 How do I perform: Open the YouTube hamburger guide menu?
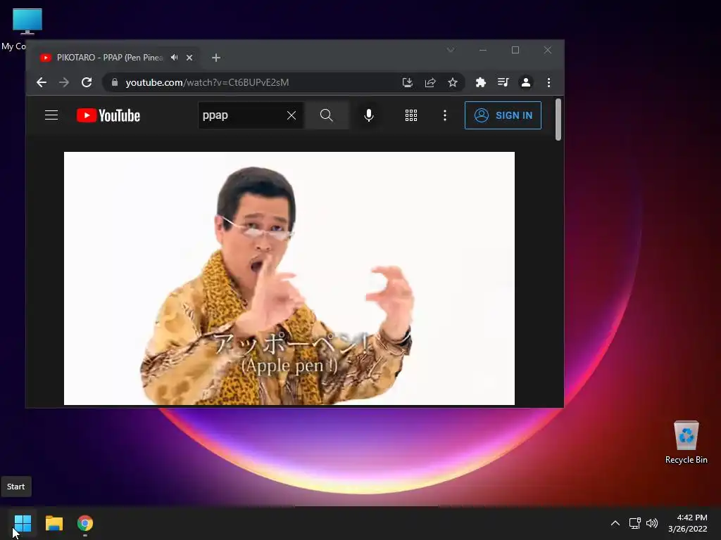51,115
